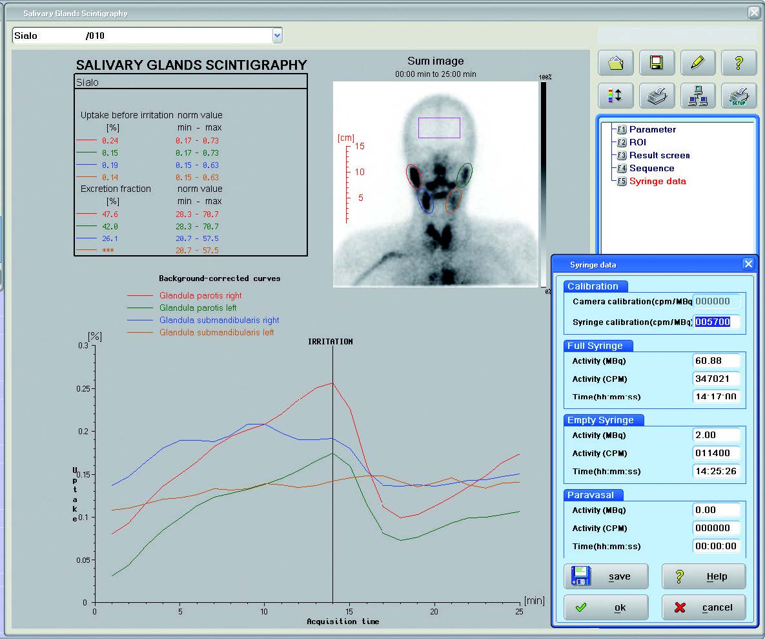Click the open folder icon button
Screen dimensions: 765x639
point(616,63)
